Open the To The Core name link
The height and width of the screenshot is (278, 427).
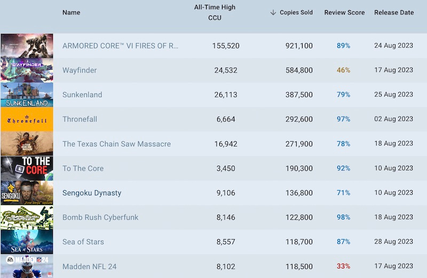point(83,168)
